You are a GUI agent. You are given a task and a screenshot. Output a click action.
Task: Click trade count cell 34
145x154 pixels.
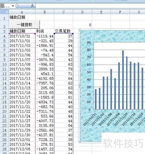point(64,149)
